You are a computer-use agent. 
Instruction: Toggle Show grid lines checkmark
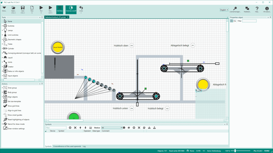point(5,106)
